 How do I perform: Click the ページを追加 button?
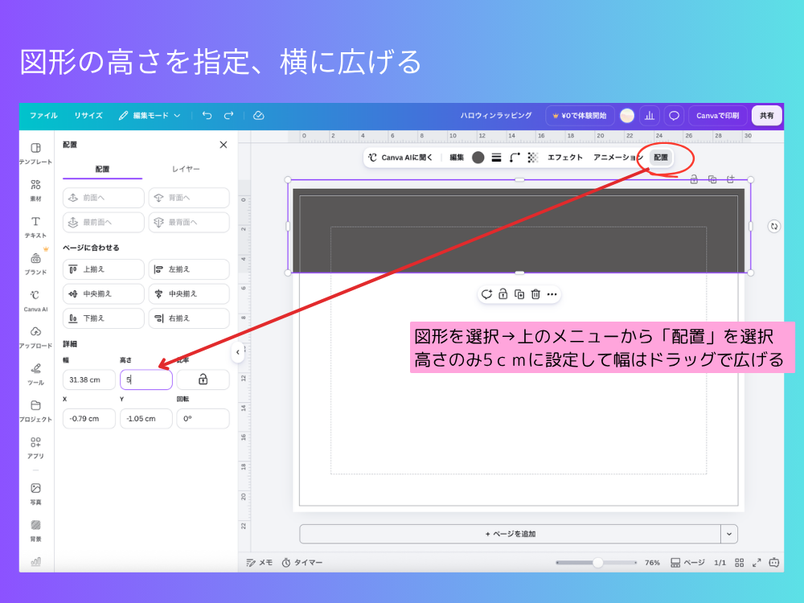coord(511,534)
